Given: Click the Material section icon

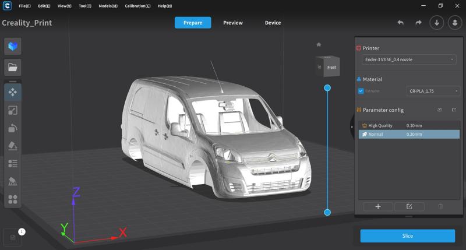Looking at the screenshot, I should pyautogui.click(x=359, y=79).
